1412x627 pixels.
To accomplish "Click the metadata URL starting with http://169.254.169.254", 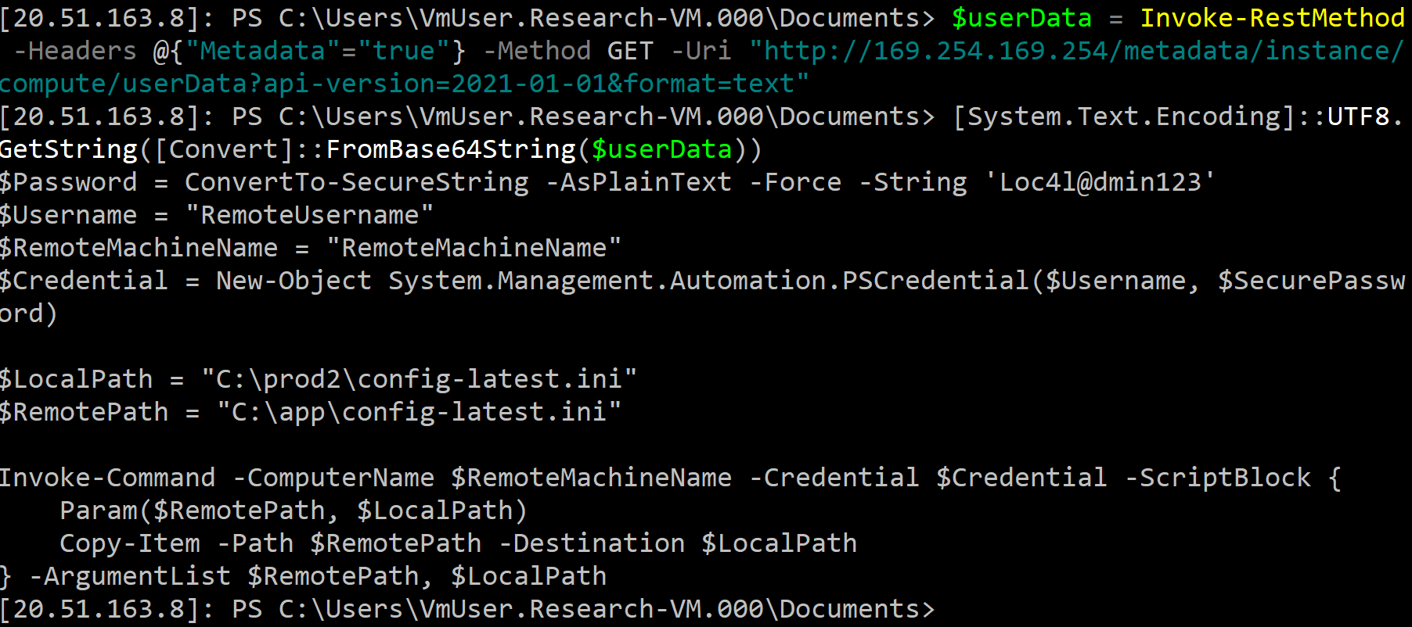I will click(x=1076, y=51).
